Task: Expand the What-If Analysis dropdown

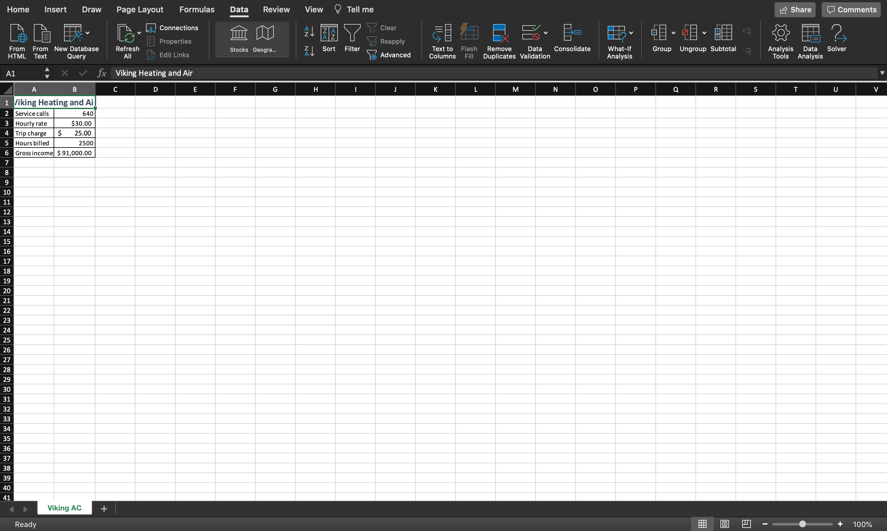Action: click(x=631, y=33)
